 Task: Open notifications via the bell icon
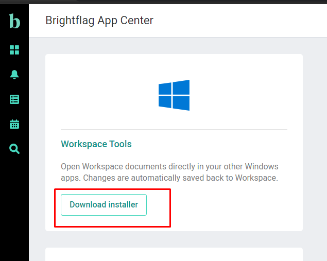pos(14,75)
